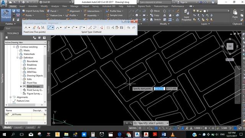The width and height of the screenshot is (245, 138).
Task: Select the Move tool in Modify panel
Action: click(155, 11)
